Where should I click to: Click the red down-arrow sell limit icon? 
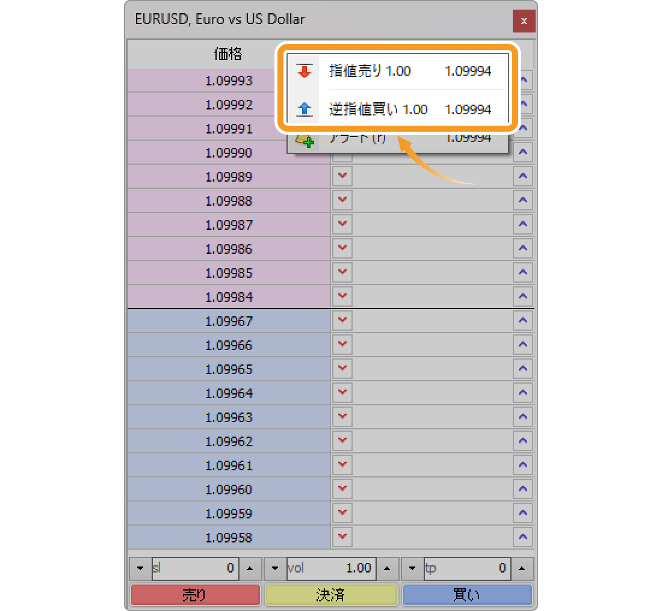tap(304, 71)
